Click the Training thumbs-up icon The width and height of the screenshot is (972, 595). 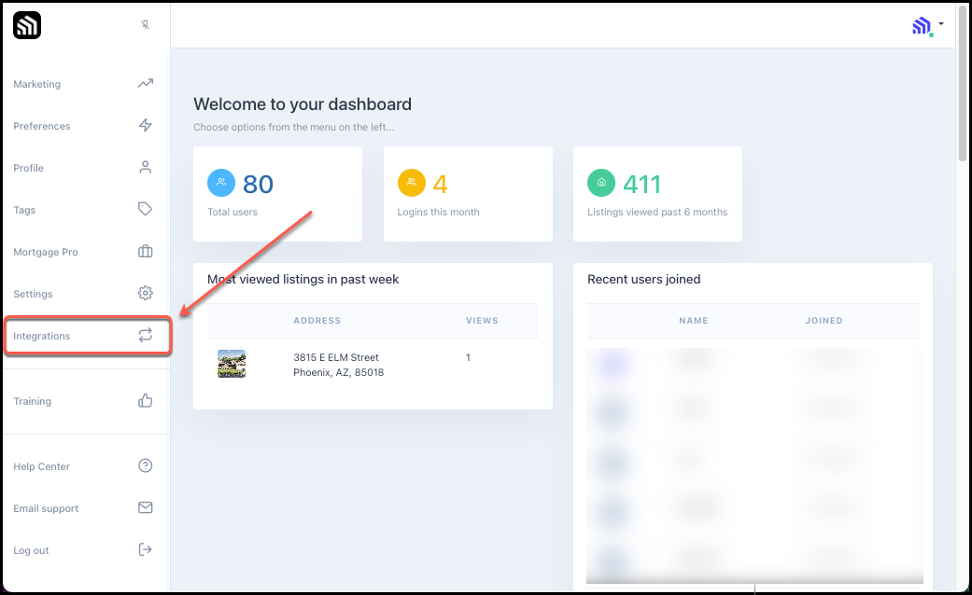point(145,401)
